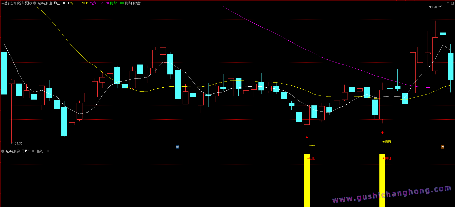Open the 谷底初阳主 indicator dropdown arrow
Viewport: 455px width, 207px height.
pyautogui.click(x=35, y=3)
